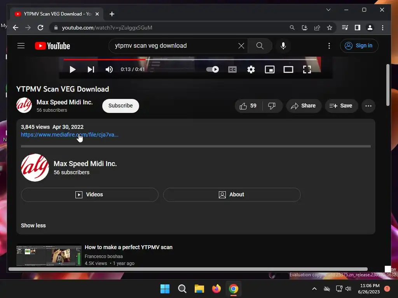Viewport: 398px width, 298px height.
Task: Open the YouTube hamburger guide menu
Action: pos(21,46)
